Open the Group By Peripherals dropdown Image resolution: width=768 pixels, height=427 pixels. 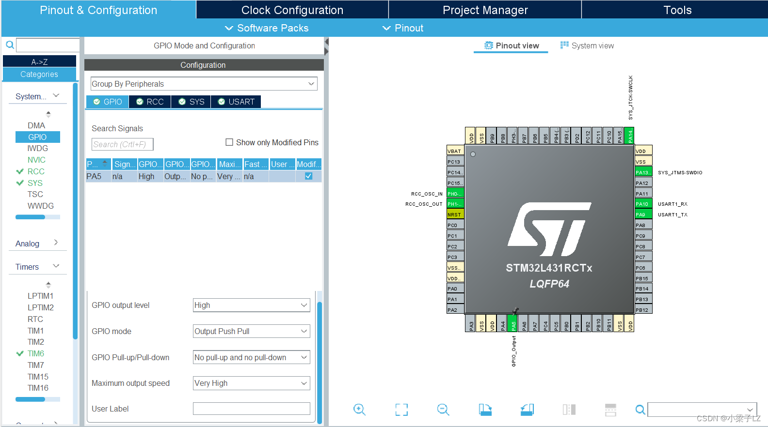(204, 84)
